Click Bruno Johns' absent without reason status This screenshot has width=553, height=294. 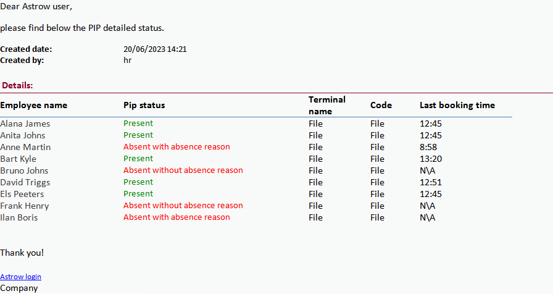(183, 170)
